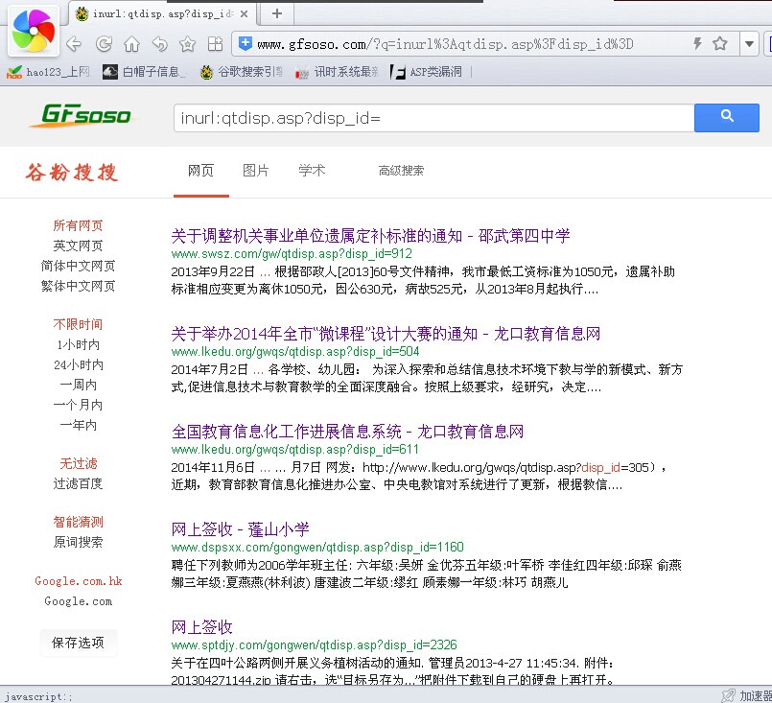Viewport: 772px width, 703px height.
Task: Select 简体中文网页 filter
Action: pos(78,266)
